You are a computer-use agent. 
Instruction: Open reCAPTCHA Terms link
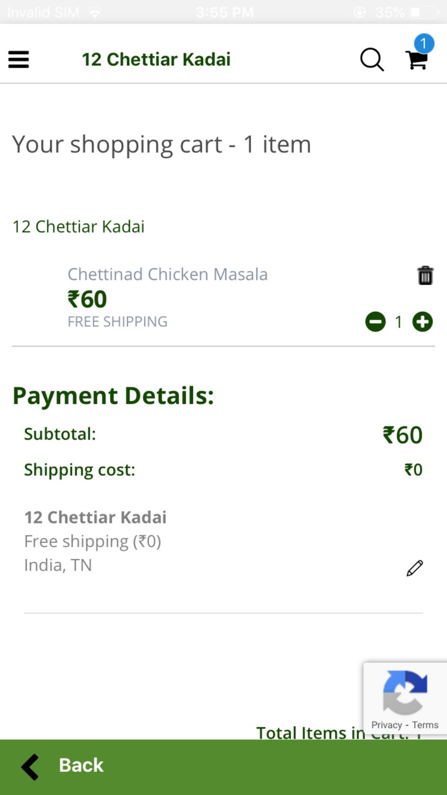[425, 725]
